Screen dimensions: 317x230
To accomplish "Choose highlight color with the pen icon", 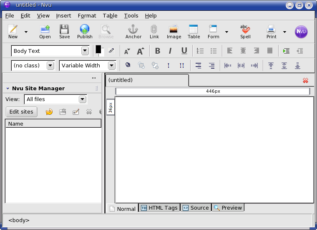I will click(x=111, y=50).
